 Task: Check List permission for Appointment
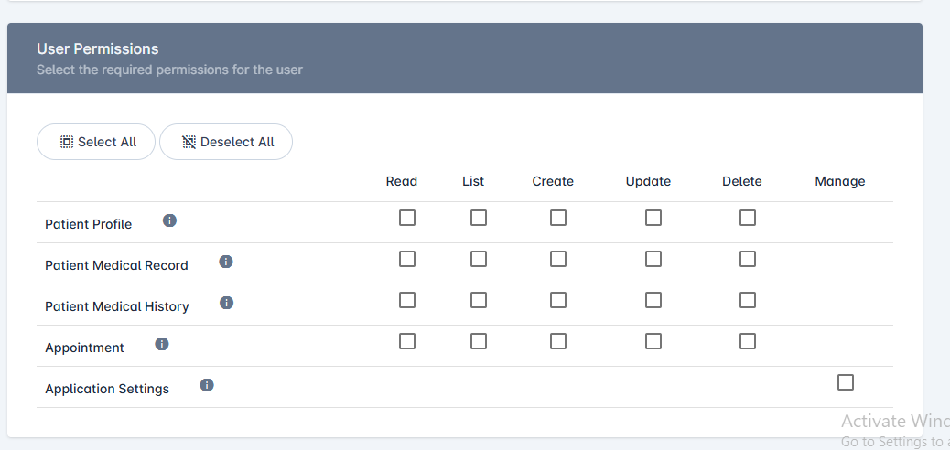pyautogui.click(x=479, y=341)
